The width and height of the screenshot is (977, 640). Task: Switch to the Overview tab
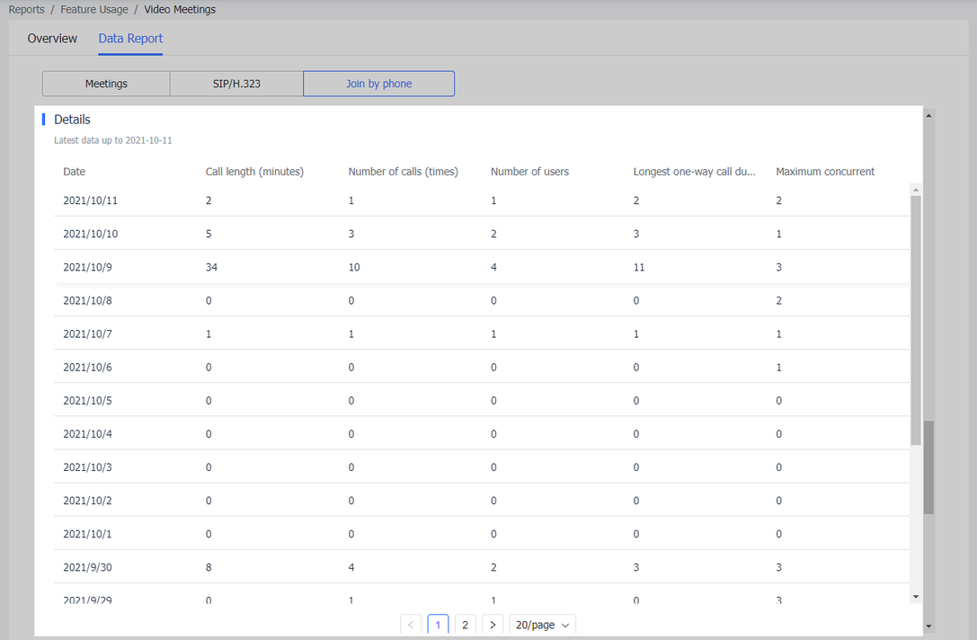tap(52, 38)
